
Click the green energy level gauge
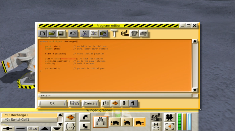(179, 122)
